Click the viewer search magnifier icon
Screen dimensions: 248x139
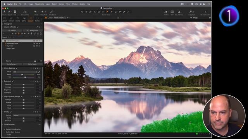[210, 18]
